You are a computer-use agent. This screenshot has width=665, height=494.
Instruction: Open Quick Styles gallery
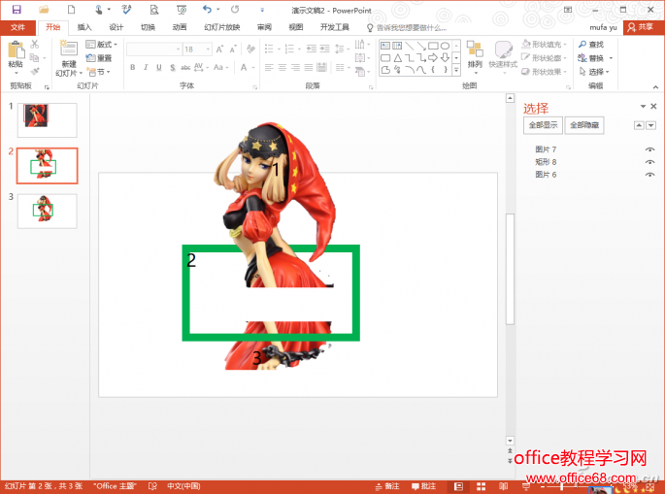(503, 57)
